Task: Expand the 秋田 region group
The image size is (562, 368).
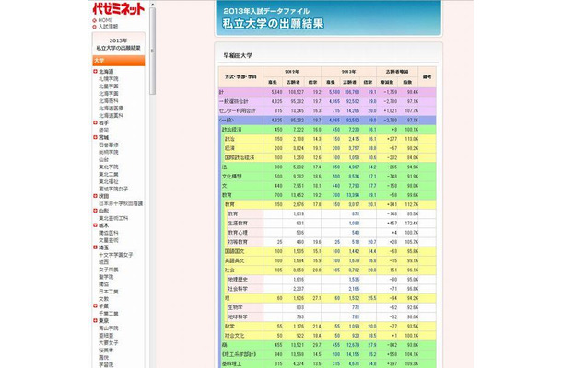Action: (x=95, y=196)
